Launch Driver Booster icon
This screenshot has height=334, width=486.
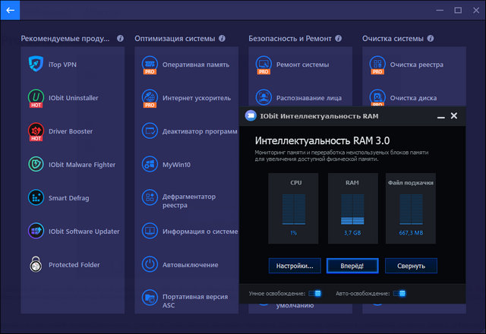(36, 131)
